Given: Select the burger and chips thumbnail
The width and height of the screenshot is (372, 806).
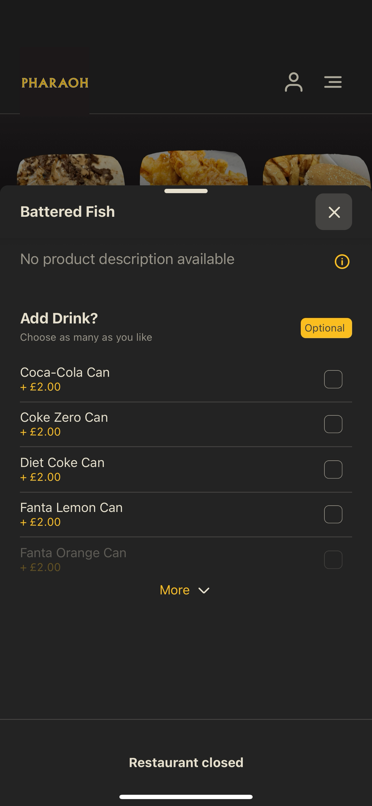Looking at the screenshot, I should [317, 169].
